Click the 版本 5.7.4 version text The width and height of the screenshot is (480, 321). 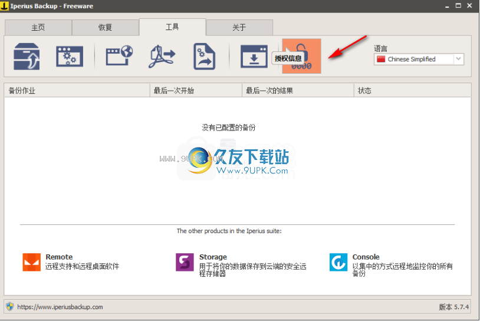(453, 307)
